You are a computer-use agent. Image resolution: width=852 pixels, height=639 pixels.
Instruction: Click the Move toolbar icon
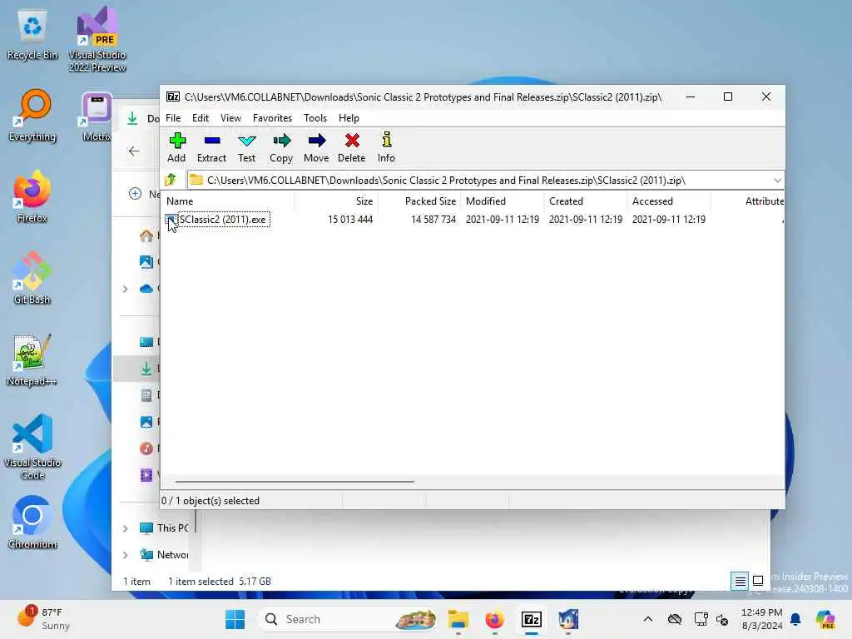pyautogui.click(x=316, y=147)
